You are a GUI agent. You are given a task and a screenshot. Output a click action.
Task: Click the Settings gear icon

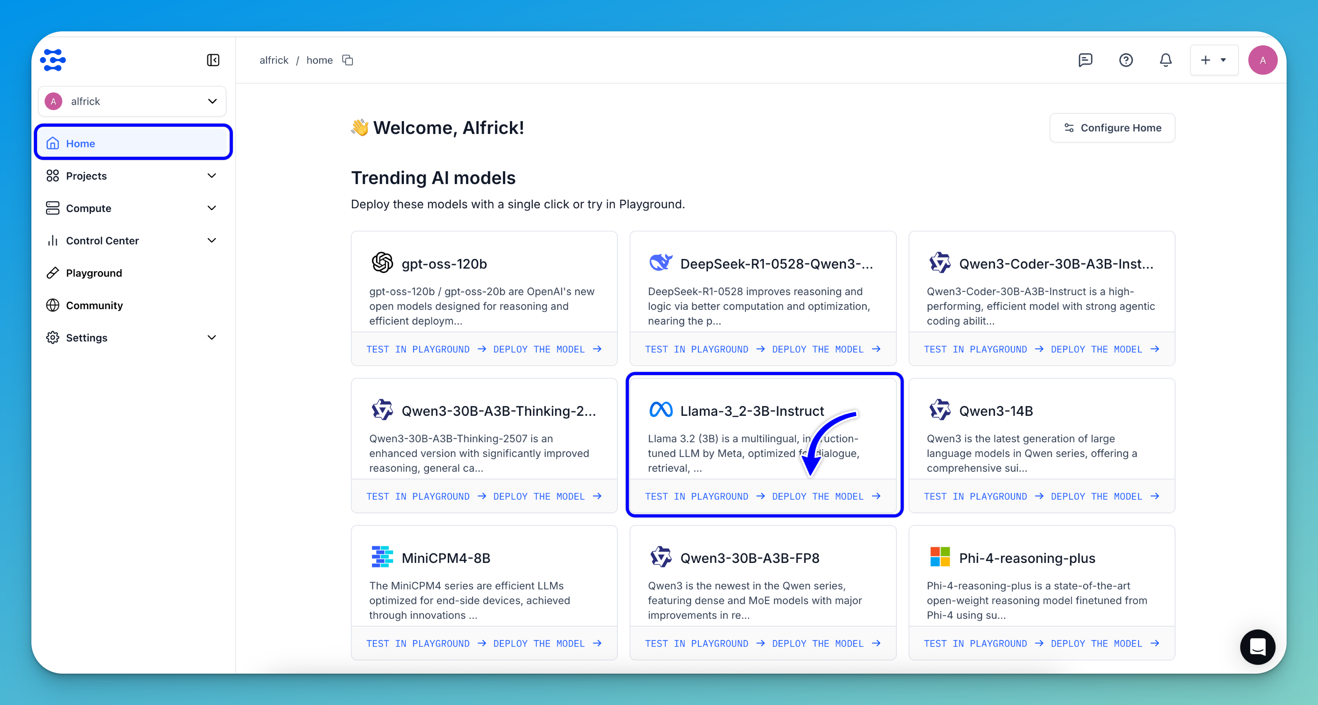coord(53,337)
